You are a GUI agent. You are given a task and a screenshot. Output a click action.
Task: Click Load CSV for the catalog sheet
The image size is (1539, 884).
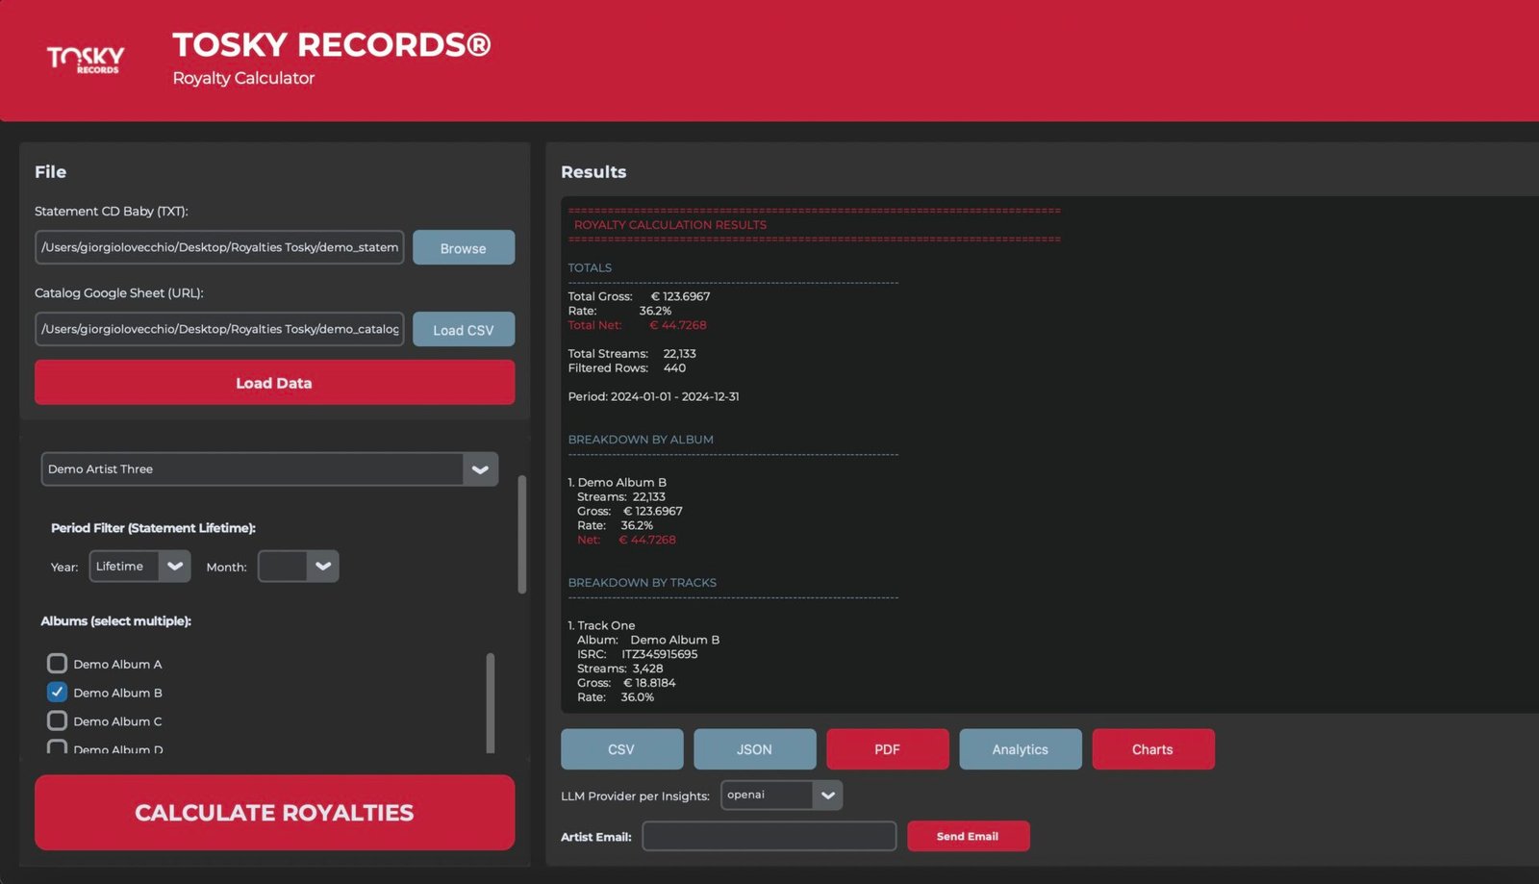coord(464,329)
